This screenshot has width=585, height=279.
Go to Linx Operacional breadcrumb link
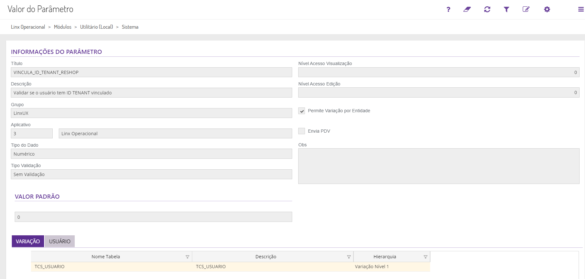[x=28, y=27]
